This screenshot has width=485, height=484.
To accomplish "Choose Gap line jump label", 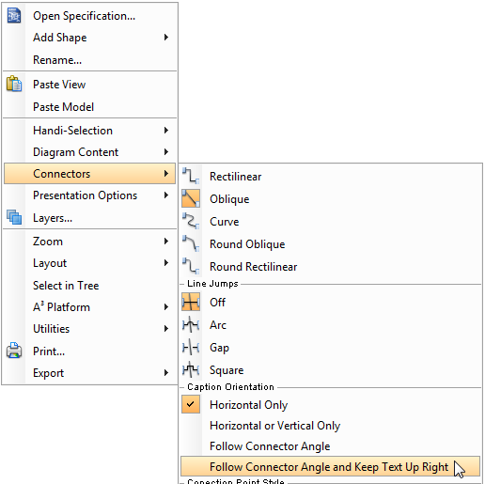I will coord(219,348).
